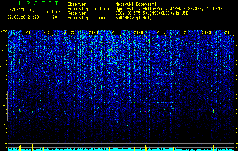
Task: Click the date stamp 02.08.20 21:20
Action: 23,17
